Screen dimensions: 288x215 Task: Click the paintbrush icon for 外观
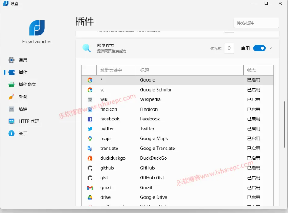11,97
